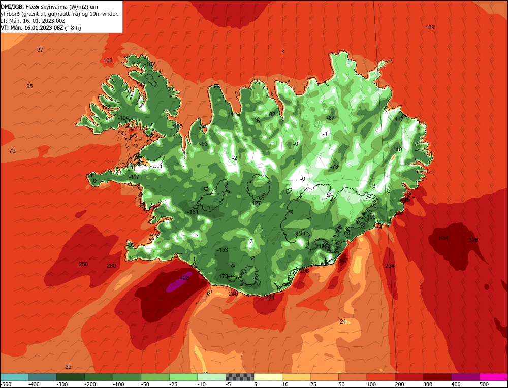Screen dimensions: 508x388
Task: Click the 298 value near south coast
Action: (x=304, y=271)
